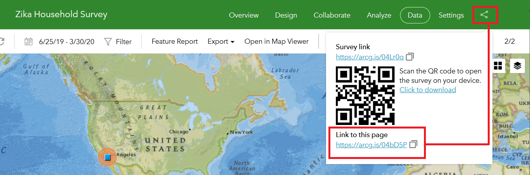Viewport: 530px width, 175px height.
Task: Open survey link https://arcg.is/04Lr0q
Action: [x=370, y=57]
